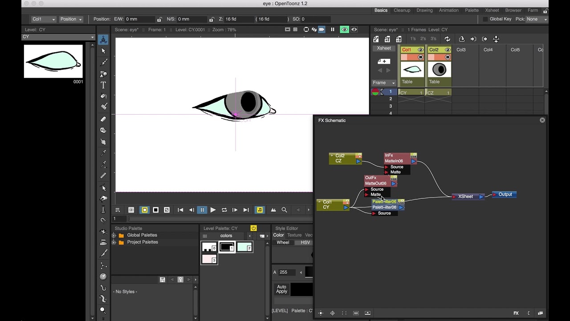Open the Texture tab in Style Editor
The width and height of the screenshot is (570, 321).
[294, 235]
